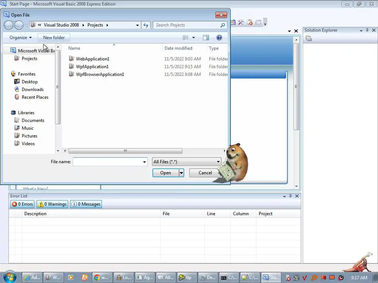Switch to Google Chrome in the taskbar
Screen dimensions: 378x283
(102, 277)
